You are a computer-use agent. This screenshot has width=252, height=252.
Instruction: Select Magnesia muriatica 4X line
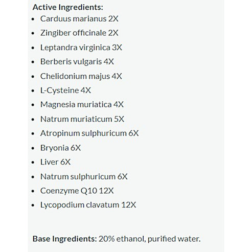(x=82, y=104)
